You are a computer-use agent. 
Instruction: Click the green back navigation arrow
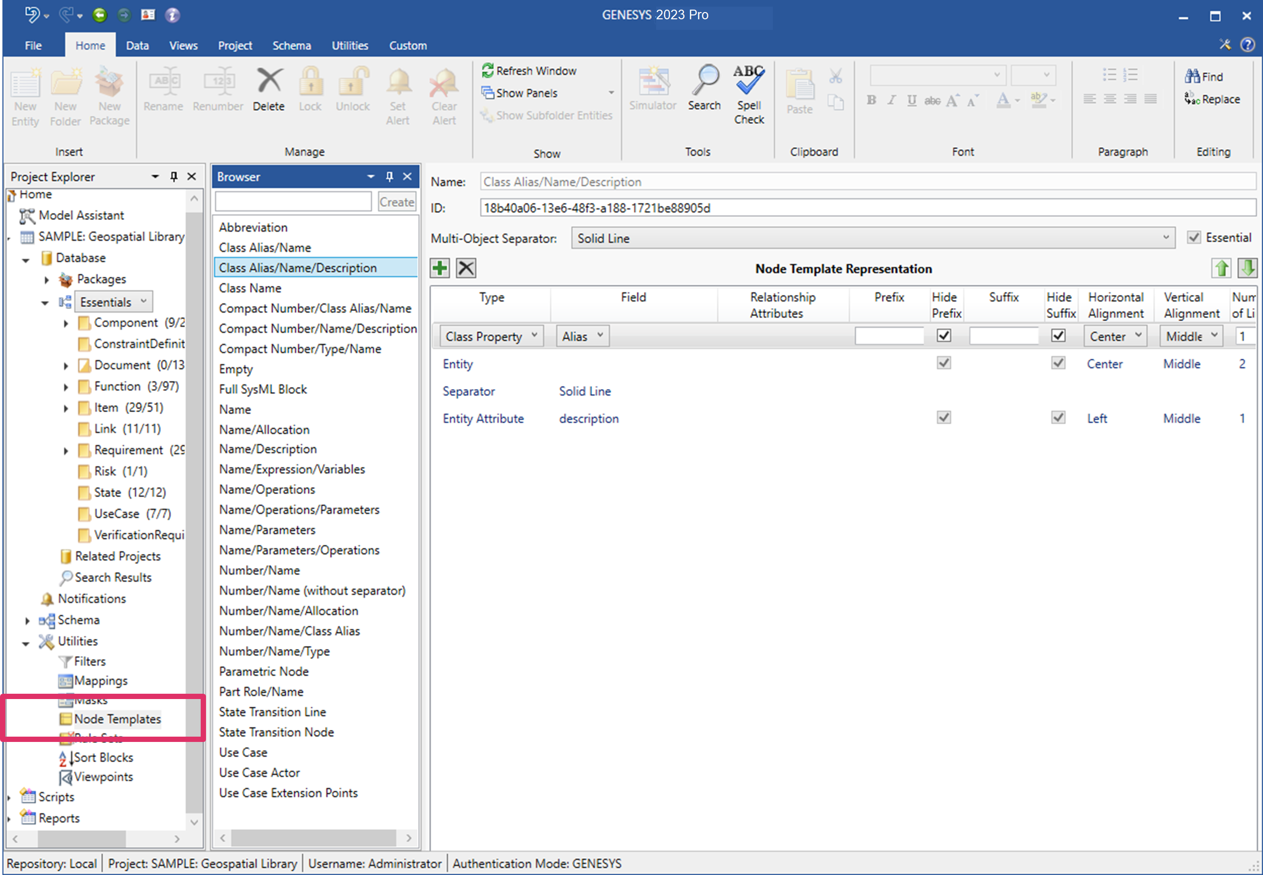(99, 15)
